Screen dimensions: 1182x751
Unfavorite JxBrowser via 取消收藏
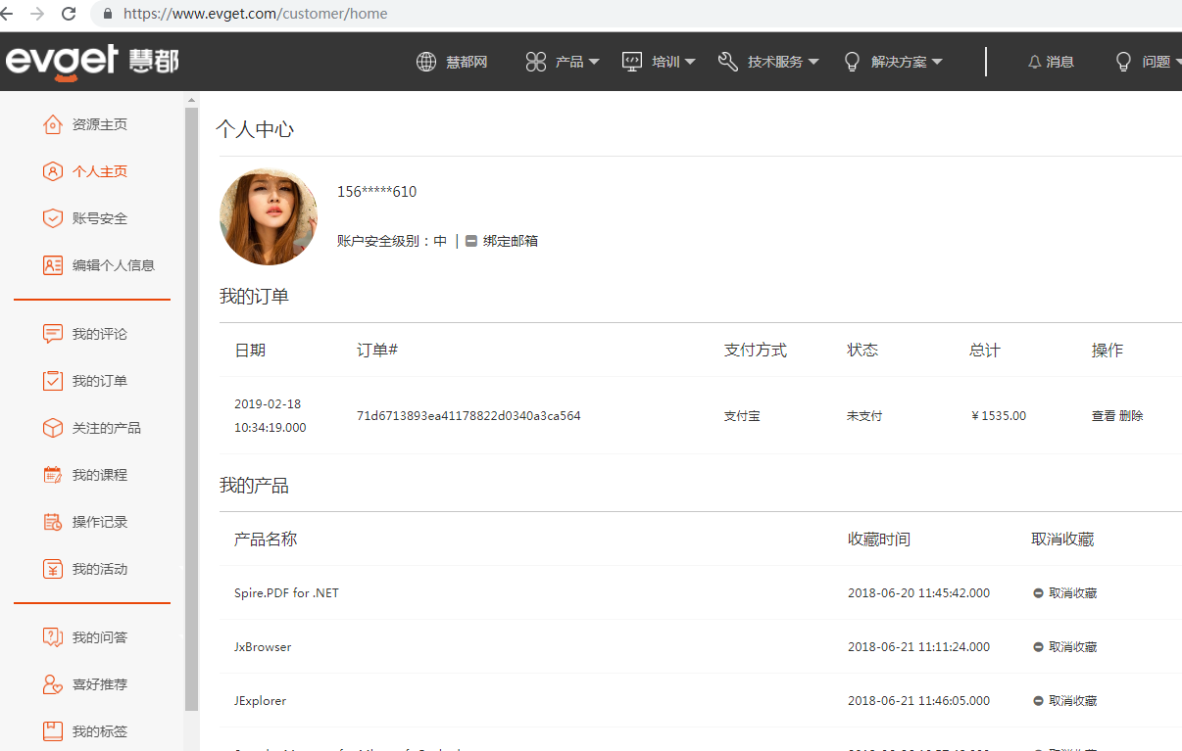[1071, 646]
